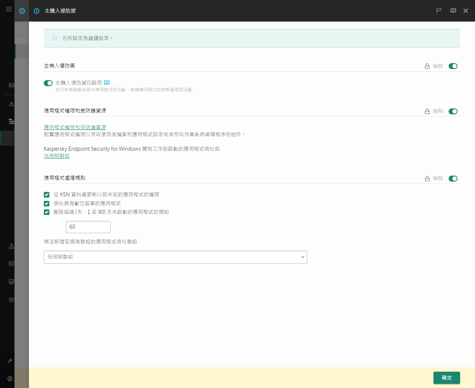Close the 主機入侵防禦 panel

pos(466,11)
